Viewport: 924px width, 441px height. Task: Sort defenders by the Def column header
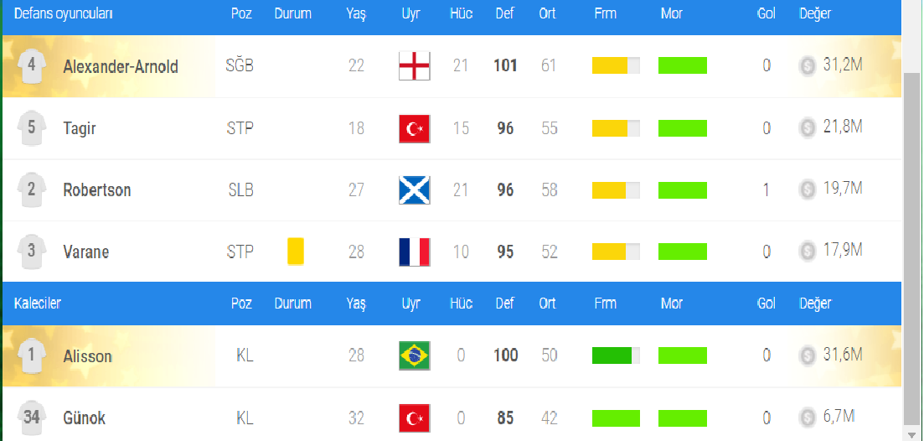(504, 13)
